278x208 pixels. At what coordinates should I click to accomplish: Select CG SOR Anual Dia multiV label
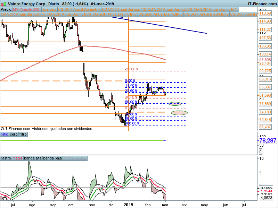point(79,9)
